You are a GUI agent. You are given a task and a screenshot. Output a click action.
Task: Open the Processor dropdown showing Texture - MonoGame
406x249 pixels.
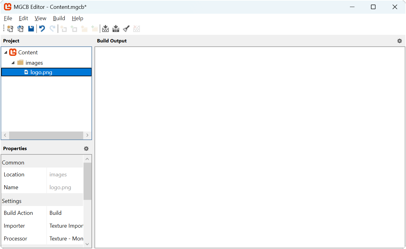[65, 238]
